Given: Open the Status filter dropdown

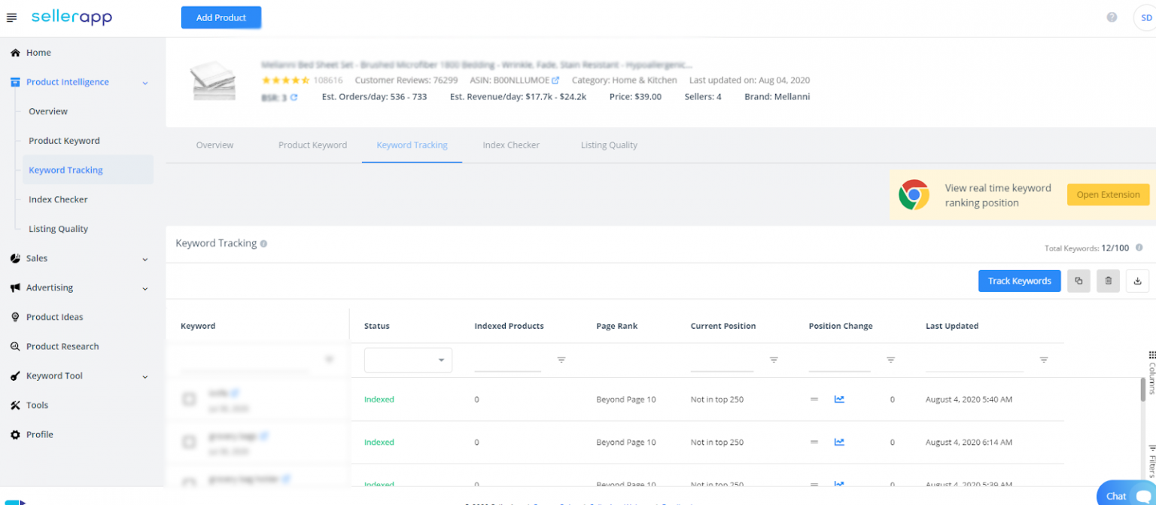Looking at the screenshot, I should pyautogui.click(x=408, y=360).
